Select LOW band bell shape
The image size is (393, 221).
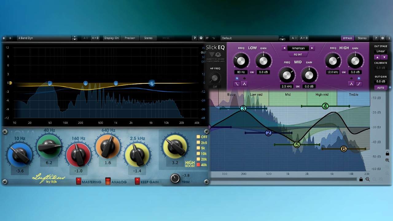click(x=244, y=84)
